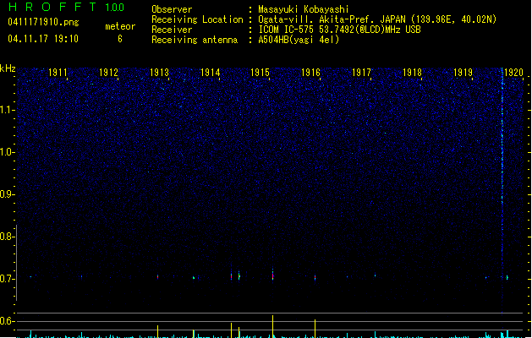Screen dimensions: 532x338
Task: Click the 1913 time axis marker
Action: [159, 73]
